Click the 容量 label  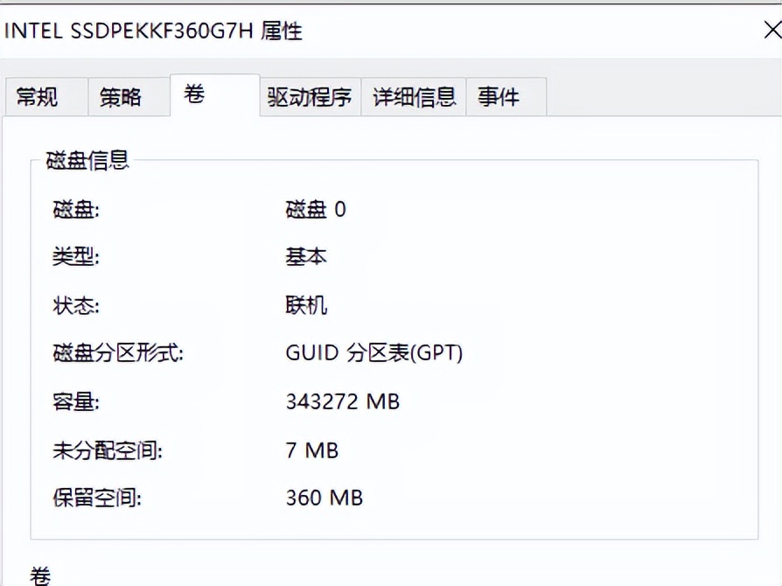coord(76,401)
